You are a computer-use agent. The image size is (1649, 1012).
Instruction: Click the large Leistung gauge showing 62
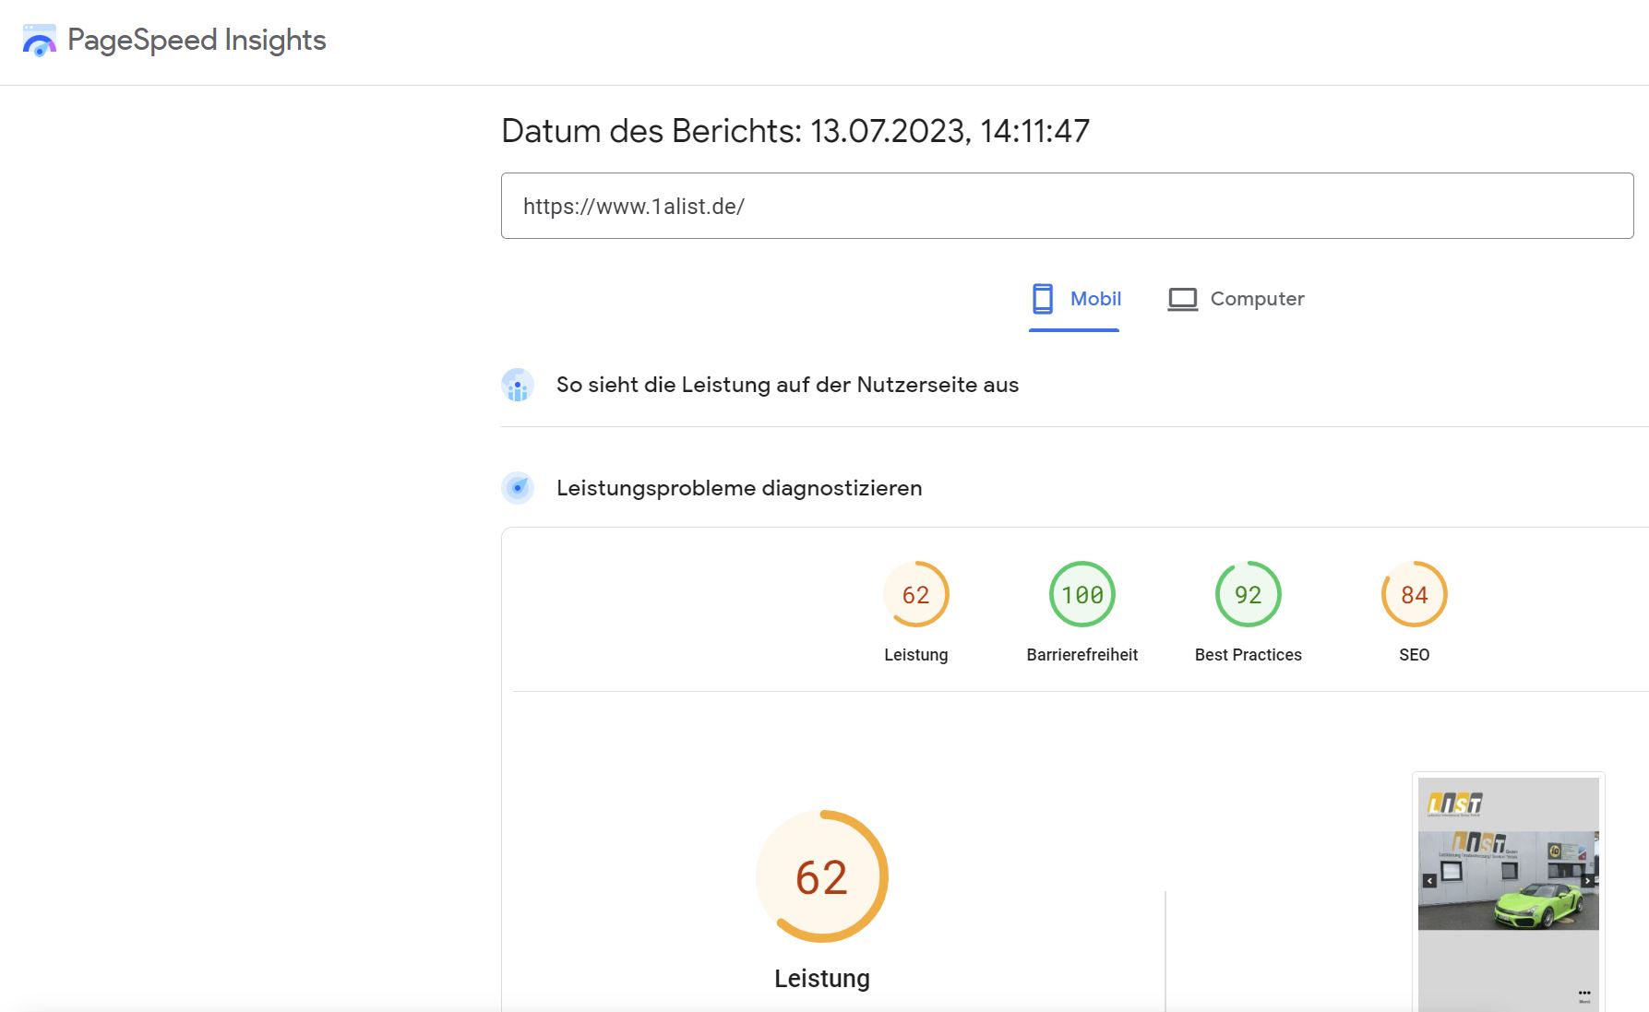click(x=822, y=876)
